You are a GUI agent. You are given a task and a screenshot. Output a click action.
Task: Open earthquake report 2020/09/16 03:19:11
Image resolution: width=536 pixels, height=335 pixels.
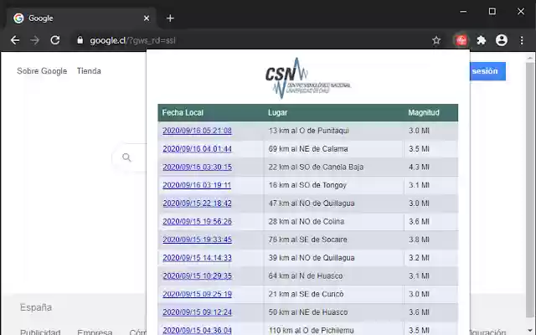click(x=197, y=185)
